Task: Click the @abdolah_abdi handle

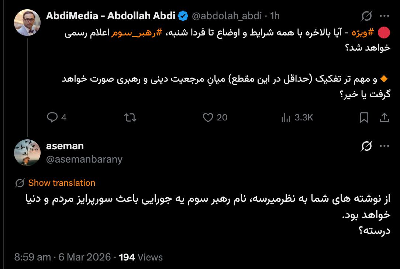Action: pos(227,16)
